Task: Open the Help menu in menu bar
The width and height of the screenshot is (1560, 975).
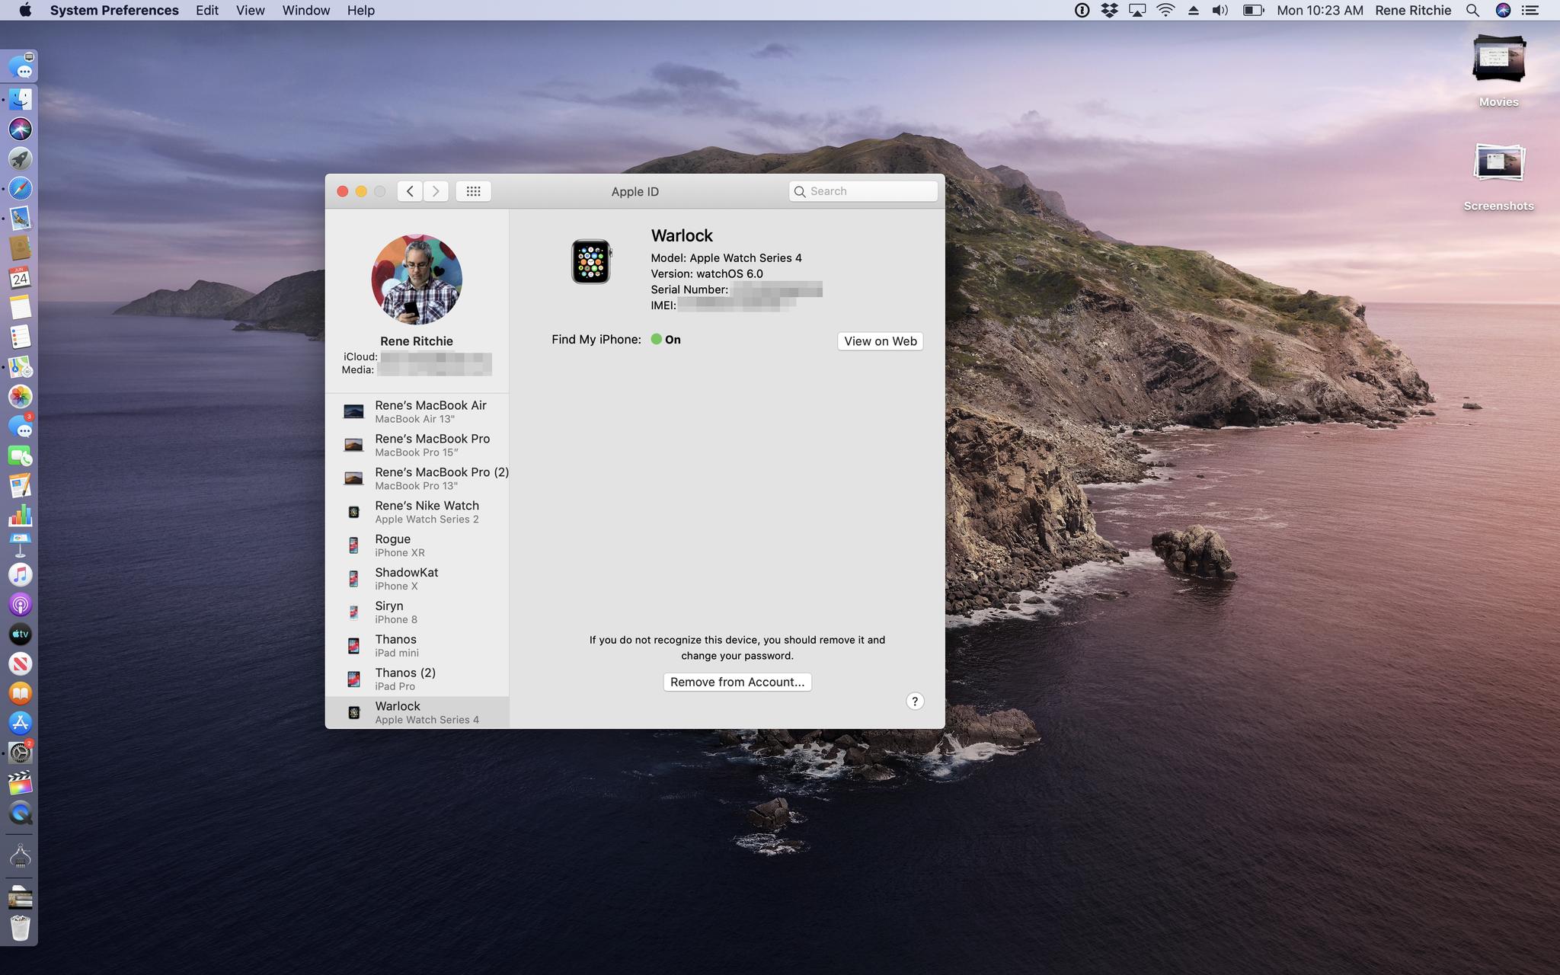Action: [x=360, y=10]
